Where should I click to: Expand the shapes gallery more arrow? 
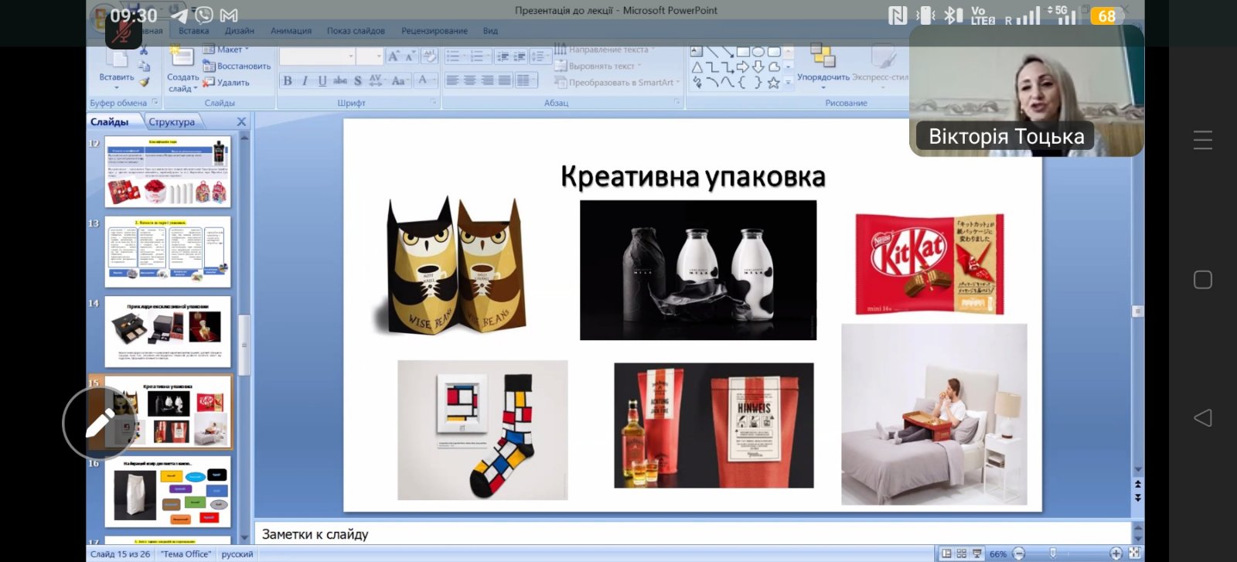(x=789, y=82)
